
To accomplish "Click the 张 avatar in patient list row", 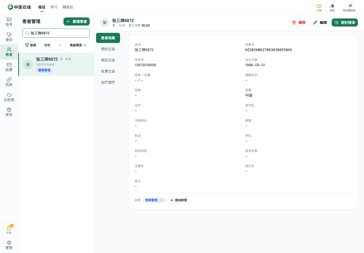I will (28, 64).
